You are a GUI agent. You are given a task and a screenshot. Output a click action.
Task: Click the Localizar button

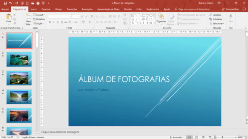point(215,15)
